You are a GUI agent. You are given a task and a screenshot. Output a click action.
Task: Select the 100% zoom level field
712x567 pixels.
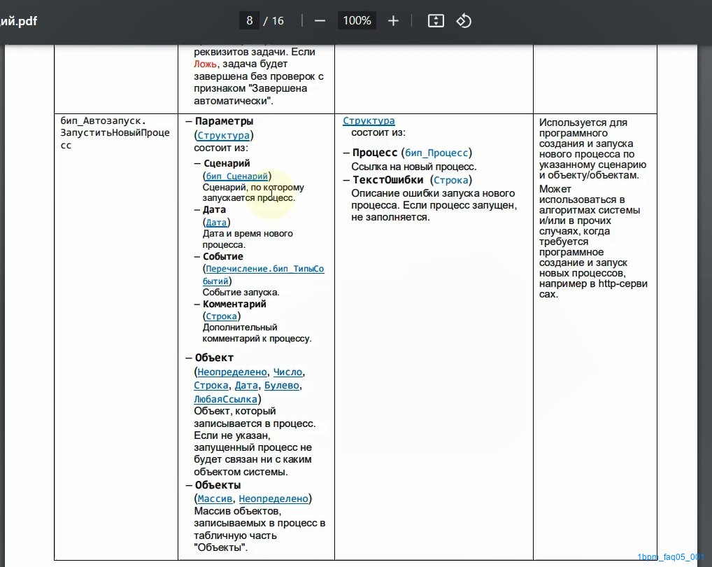click(x=357, y=20)
